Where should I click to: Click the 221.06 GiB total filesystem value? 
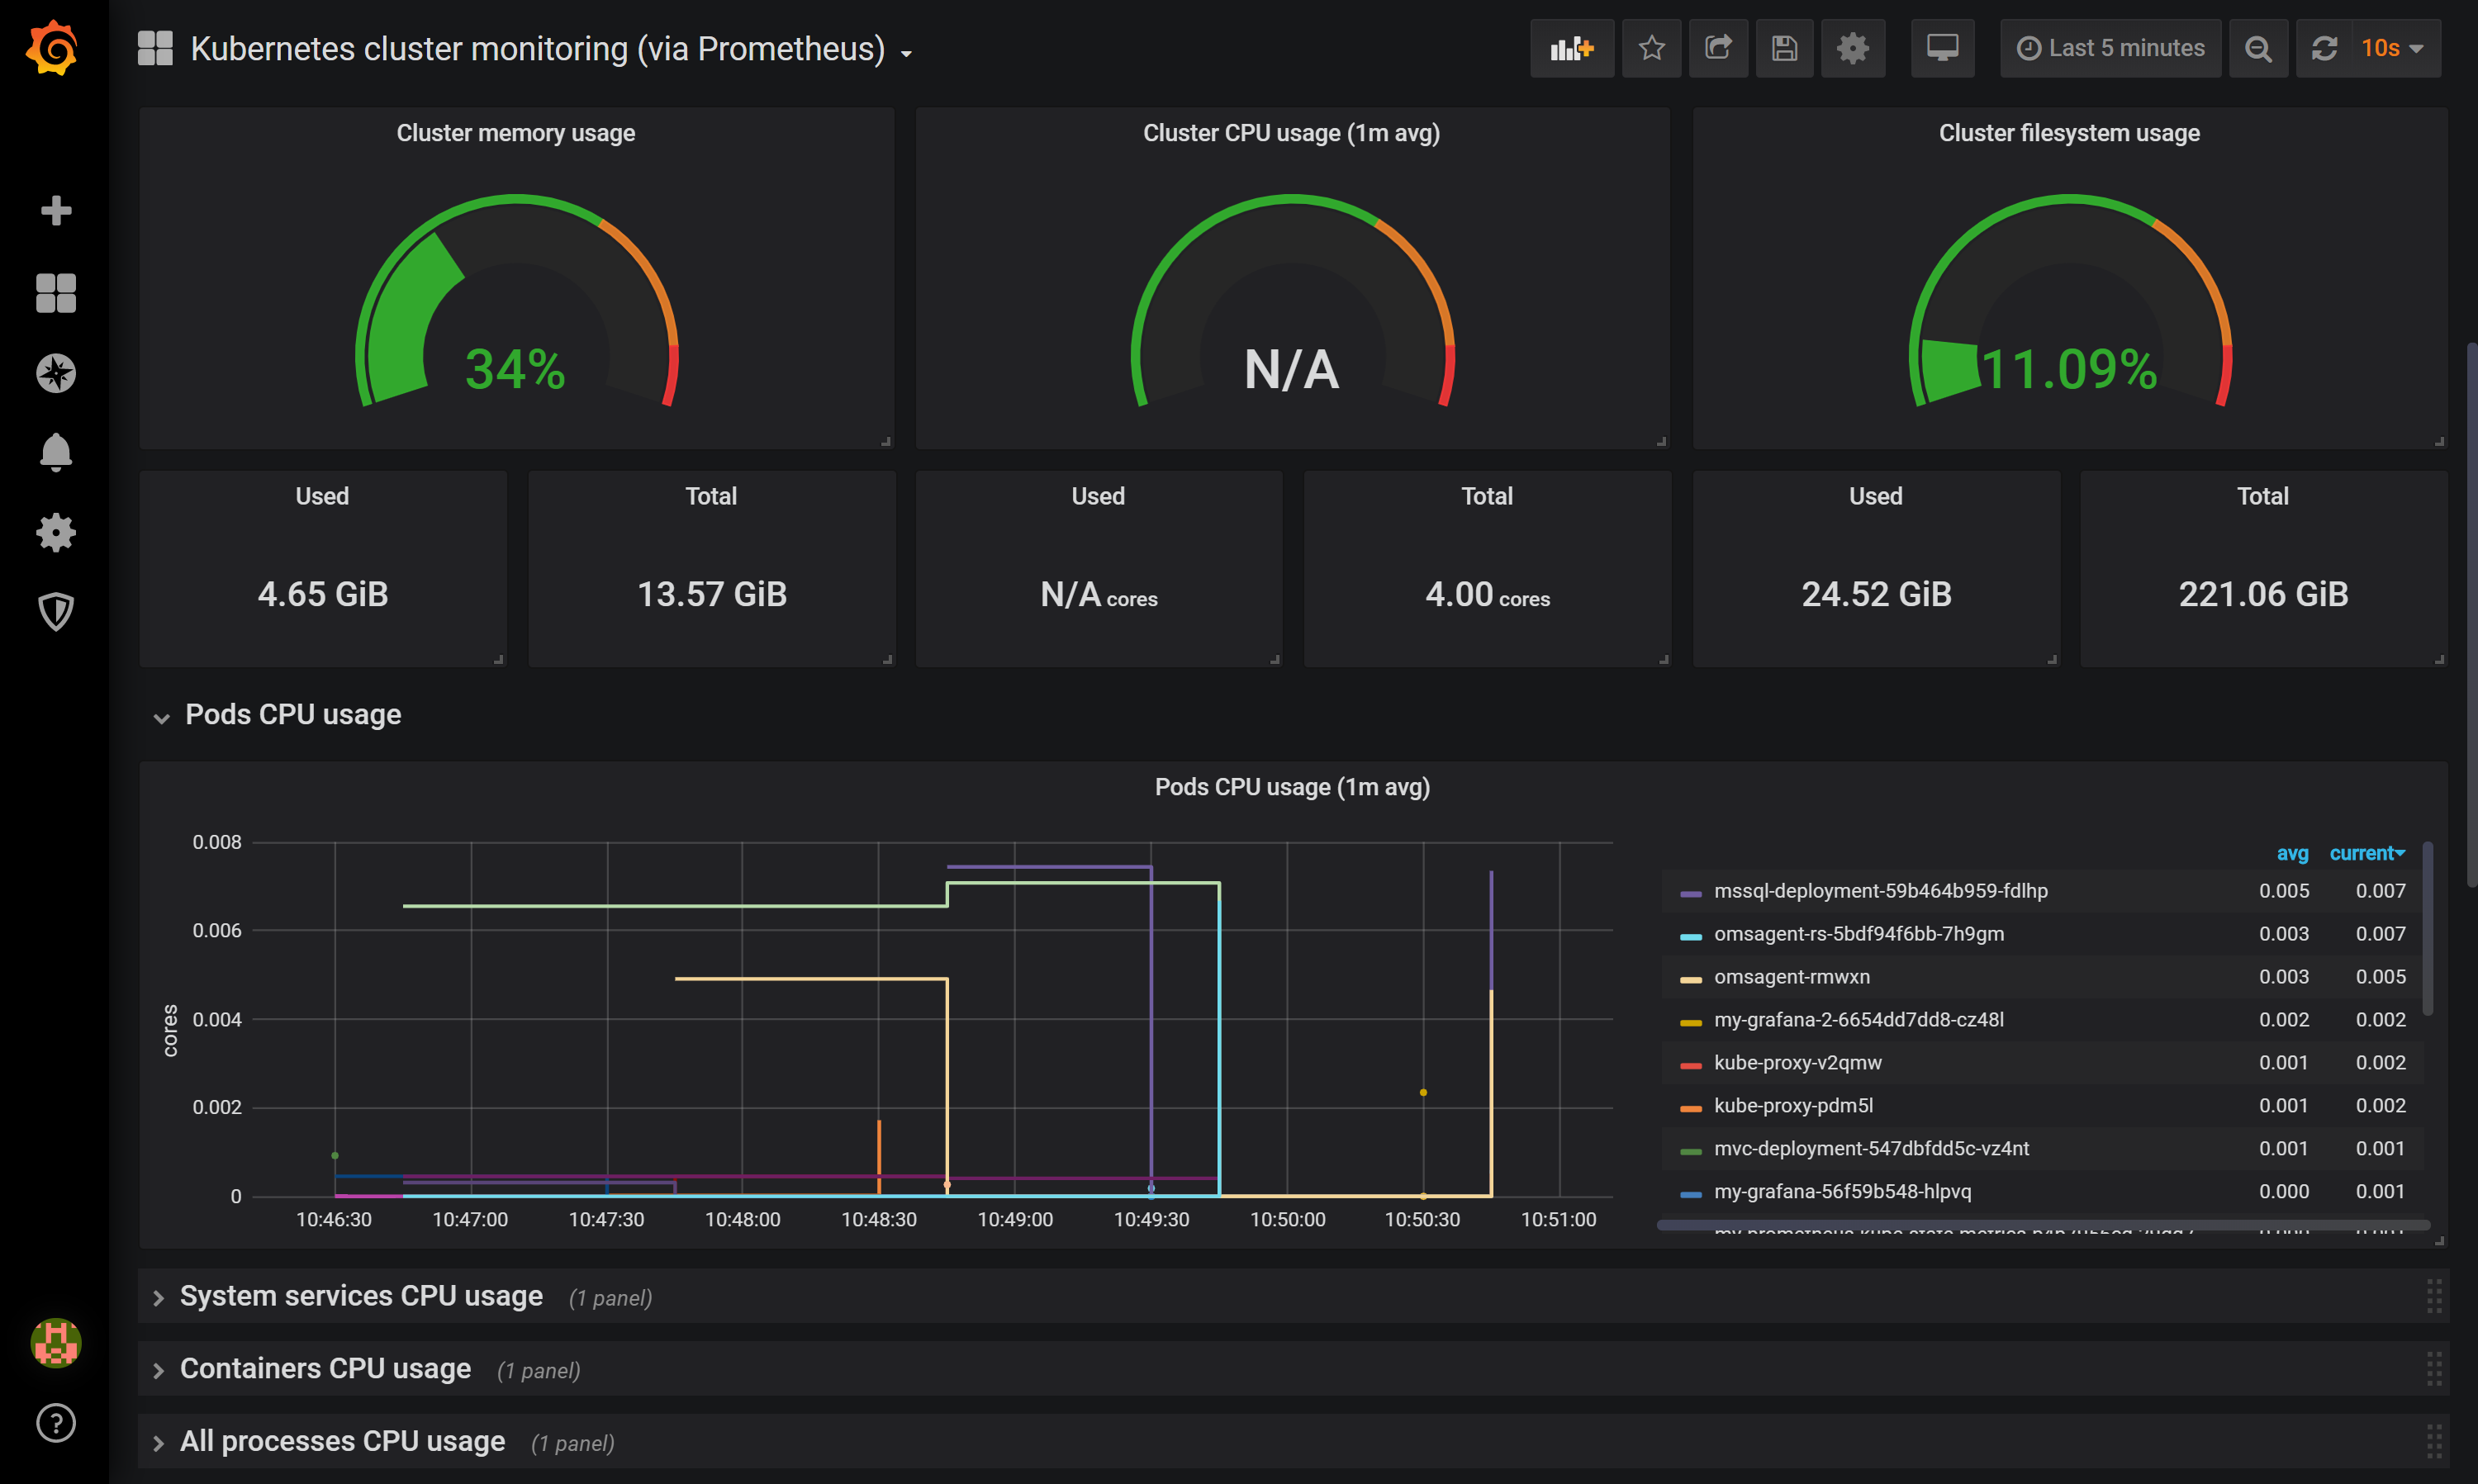click(2263, 594)
